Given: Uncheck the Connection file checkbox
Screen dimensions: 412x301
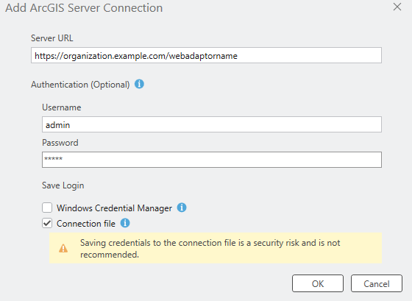Looking at the screenshot, I should click(47, 223).
